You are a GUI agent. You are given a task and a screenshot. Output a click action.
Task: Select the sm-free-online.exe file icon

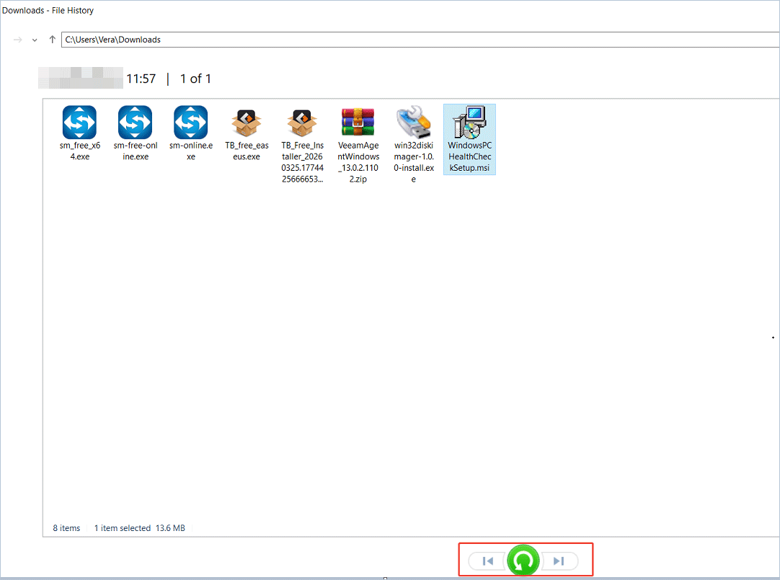pos(136,122)
